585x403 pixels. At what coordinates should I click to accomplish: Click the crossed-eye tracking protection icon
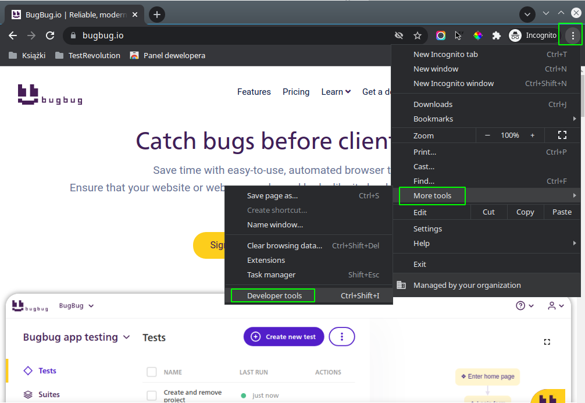(x=399, y=35)
